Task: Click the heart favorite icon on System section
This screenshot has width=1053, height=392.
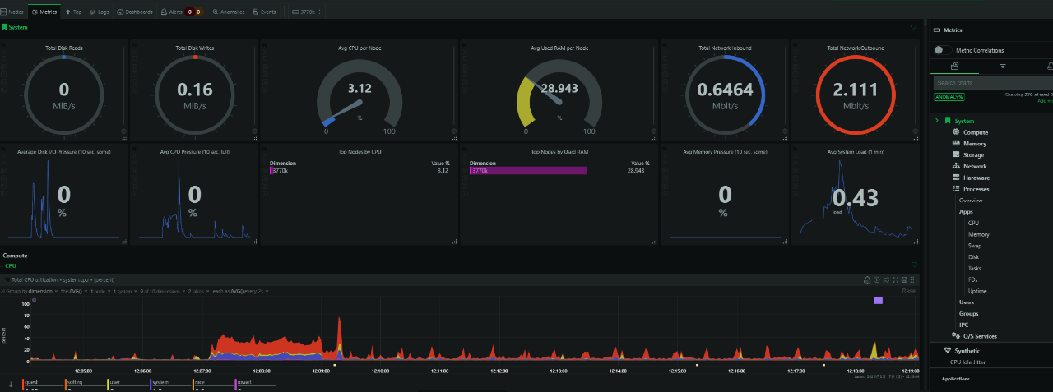Action: pos(914,27)
